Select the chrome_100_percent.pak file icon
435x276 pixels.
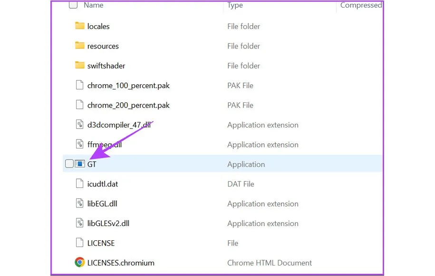point(79,85)
